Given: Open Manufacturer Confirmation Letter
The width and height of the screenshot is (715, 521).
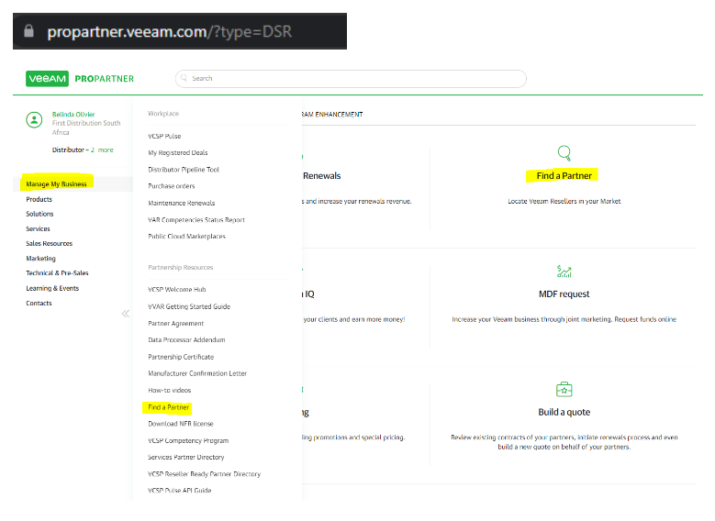Looking at the screenshot, I should pyautogui.click(x=197, y=373).
